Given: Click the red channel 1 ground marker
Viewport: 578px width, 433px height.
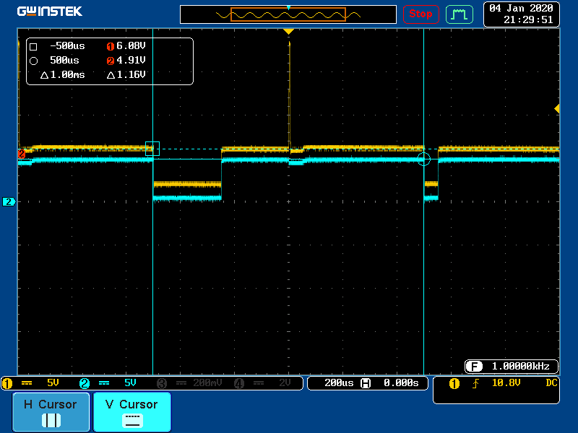Looking at the screenshot, I should [22, 154].
